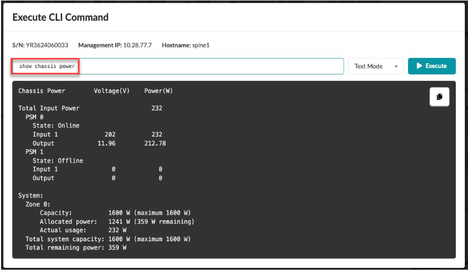This screenshot has width=468, height=270.
Task: Click the 'Capacity:' line in Zone 0
Action: 115,213
